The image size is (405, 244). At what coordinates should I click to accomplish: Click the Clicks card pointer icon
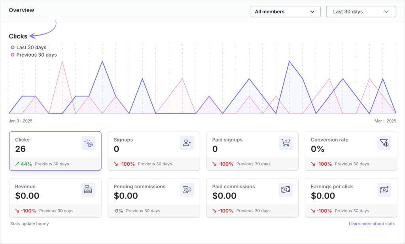tap(88, 143)
